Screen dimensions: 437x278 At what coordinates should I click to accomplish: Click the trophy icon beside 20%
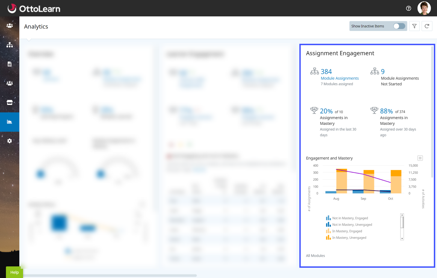tap(314, 110)
